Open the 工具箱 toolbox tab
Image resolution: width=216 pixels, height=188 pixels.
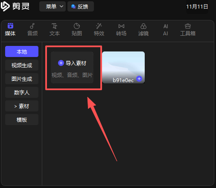point(188,29)
